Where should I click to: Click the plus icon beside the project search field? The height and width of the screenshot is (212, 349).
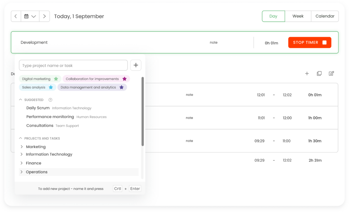pyautogui.click(x=136, y=65)
